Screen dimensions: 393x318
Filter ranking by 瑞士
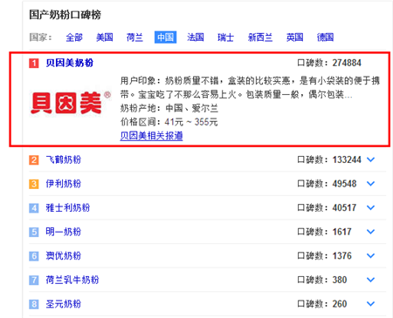point(225,37)
